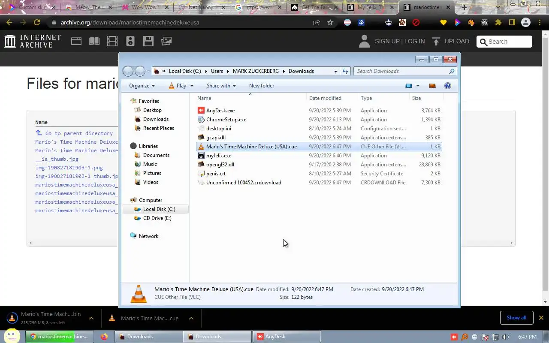The width and height of the screenshot is (549, 343).
Task: Click the New folder button
Action: [262, 86]
